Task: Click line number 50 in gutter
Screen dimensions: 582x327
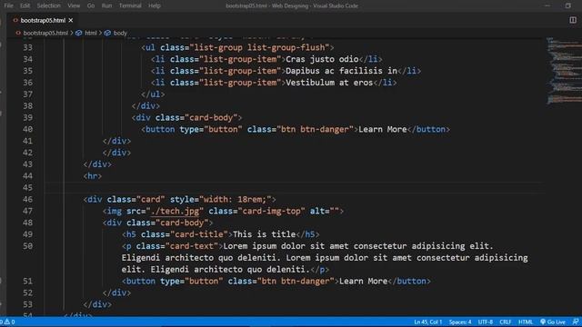Action: click(28, 246)
